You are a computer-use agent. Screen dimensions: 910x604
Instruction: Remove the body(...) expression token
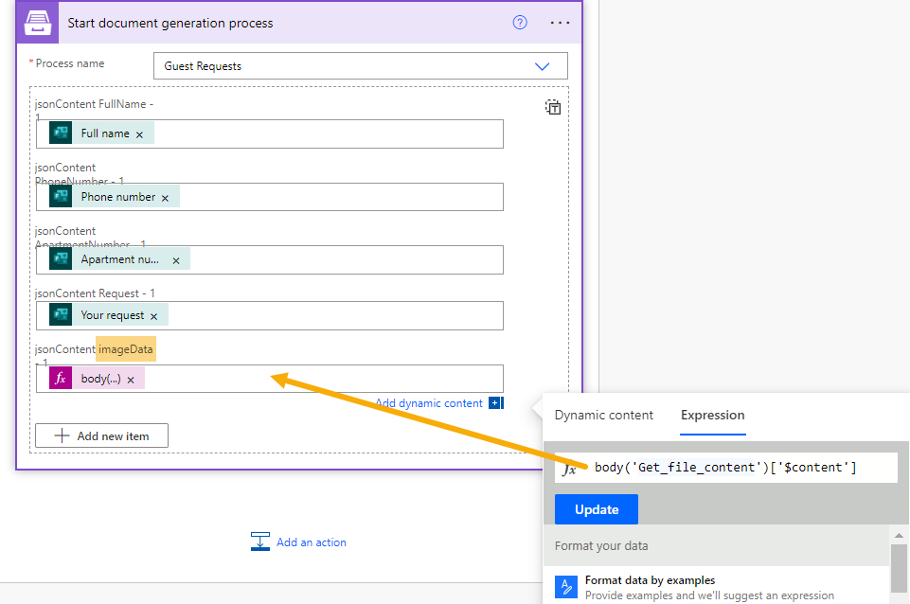pyautogui.click(x=131, y=380)
